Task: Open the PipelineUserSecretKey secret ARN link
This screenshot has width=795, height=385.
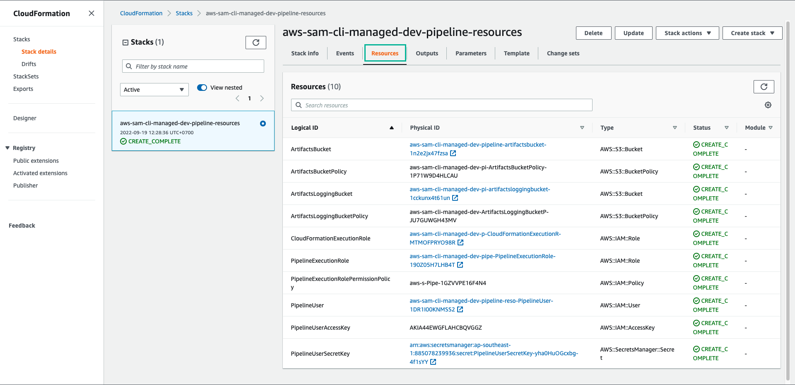Action: point(494,354)
